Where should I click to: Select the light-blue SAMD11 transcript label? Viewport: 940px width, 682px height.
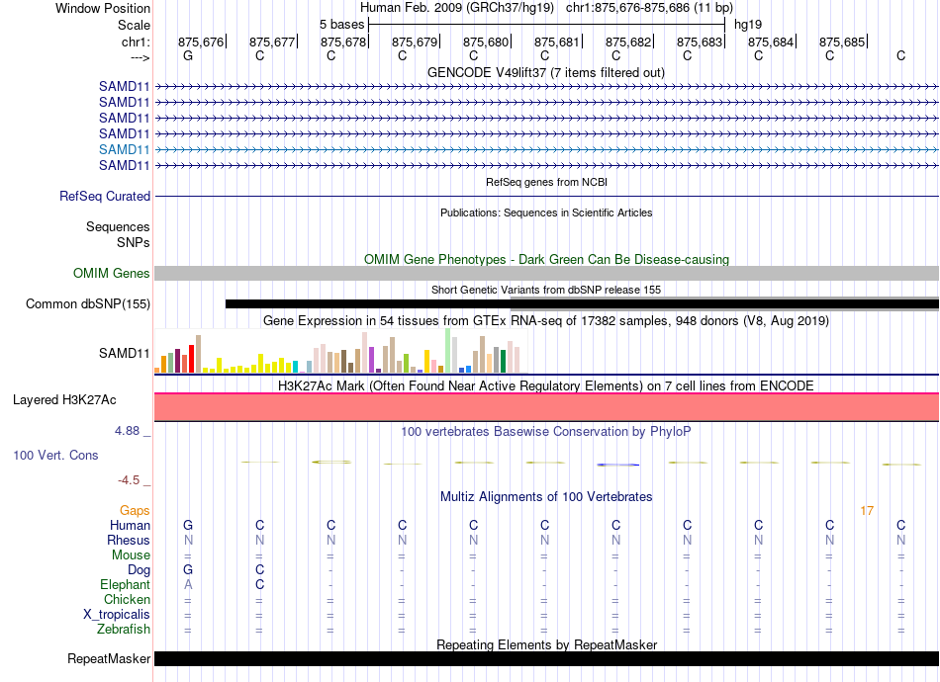tap(124, 149)
